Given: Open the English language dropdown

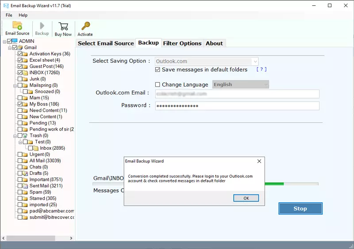Looking at the screenshot, I should pyautogui.click(x=241, y=84).
